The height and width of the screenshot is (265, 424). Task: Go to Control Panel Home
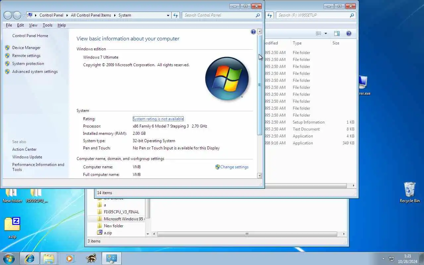[x=30, y=36]
